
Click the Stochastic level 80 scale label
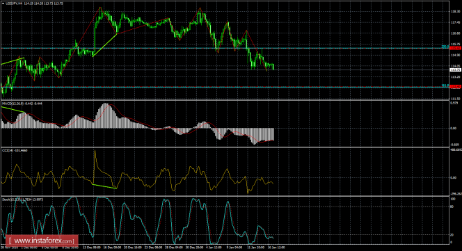click(452, 207)
